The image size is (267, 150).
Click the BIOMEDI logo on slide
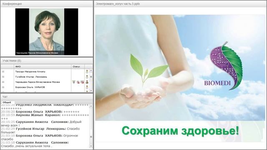224,65
